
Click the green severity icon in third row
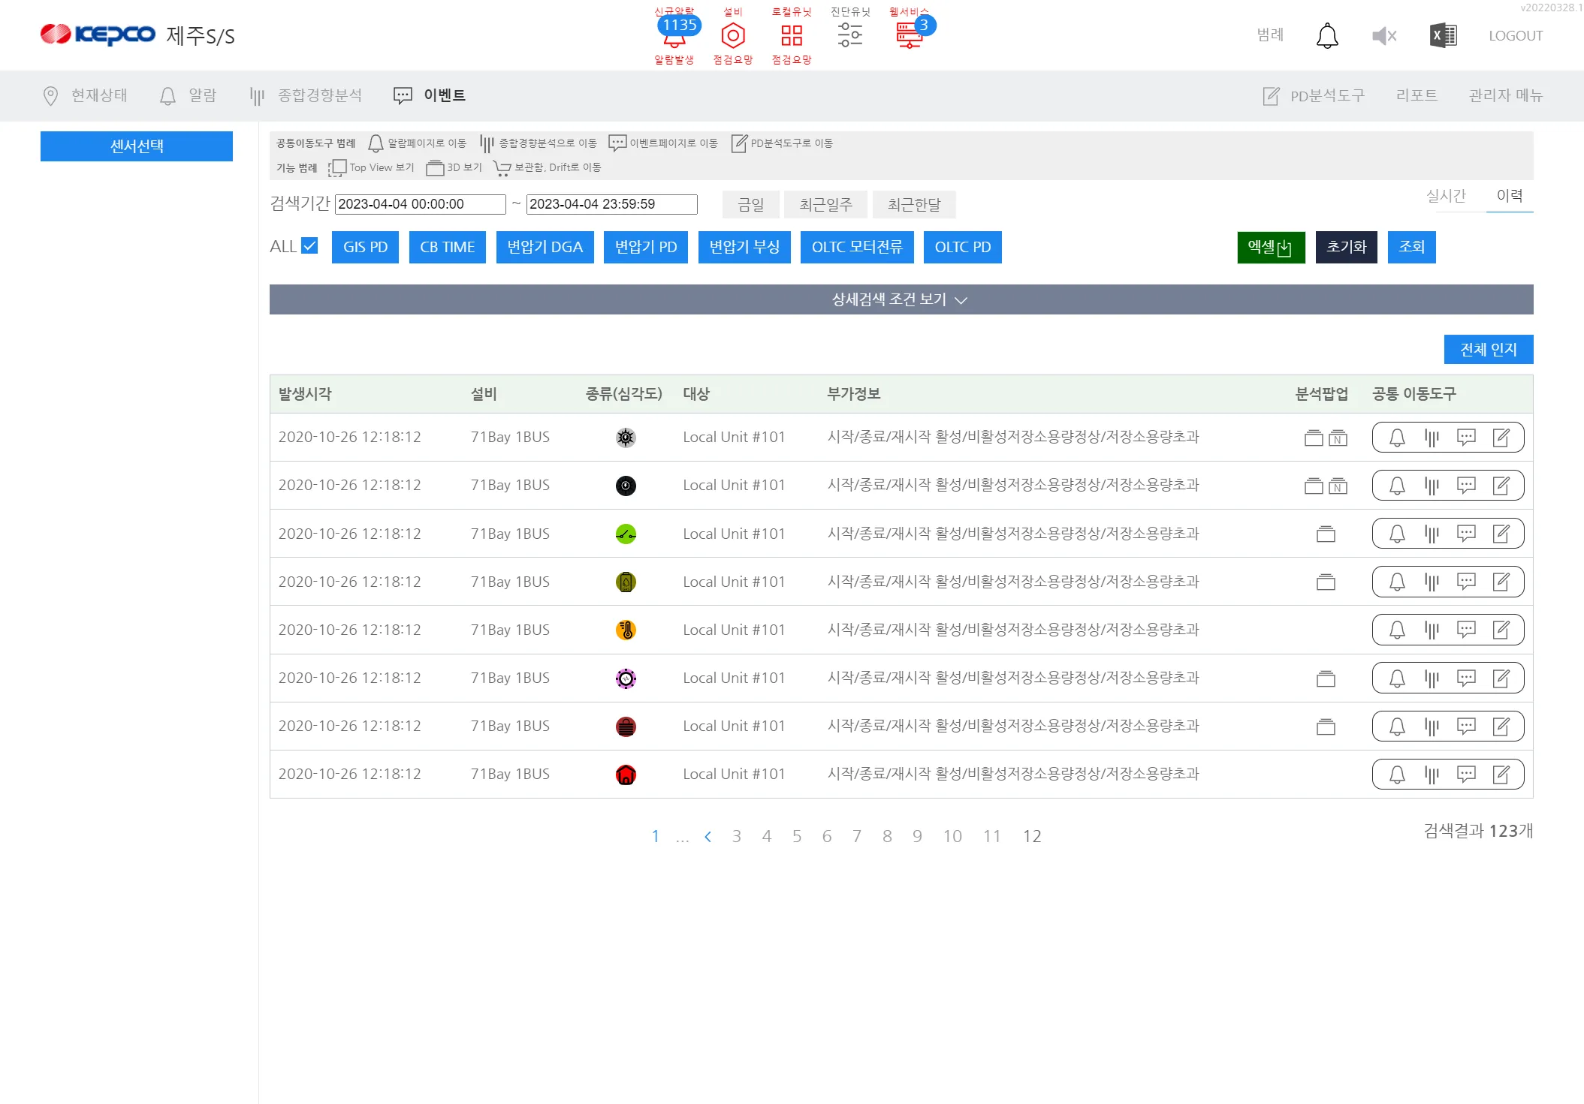click(626, 534)
